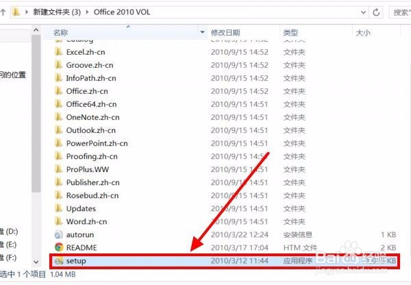Select the Excel.zh-cn folder name
This screenshot has width=411, height=285.
86,52
